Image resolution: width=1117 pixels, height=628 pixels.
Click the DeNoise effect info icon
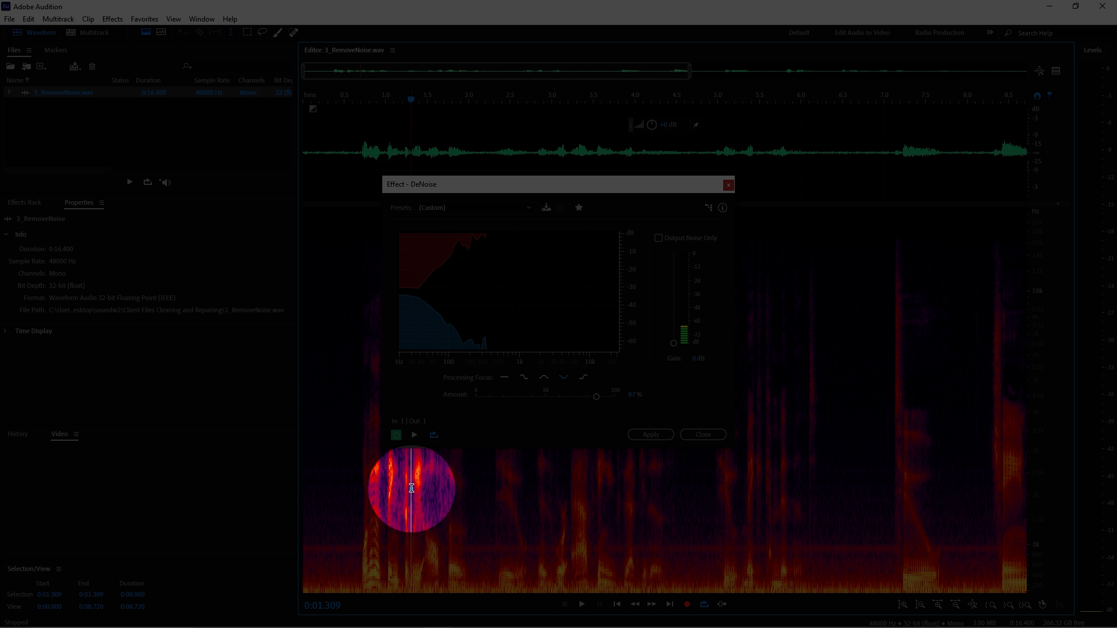723,208
